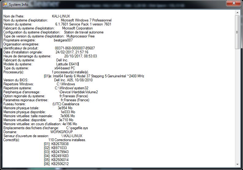Click the 'Intel64 Family 6 Model 37' line
This screenshot has width=243, height=170.
[94, 76]
